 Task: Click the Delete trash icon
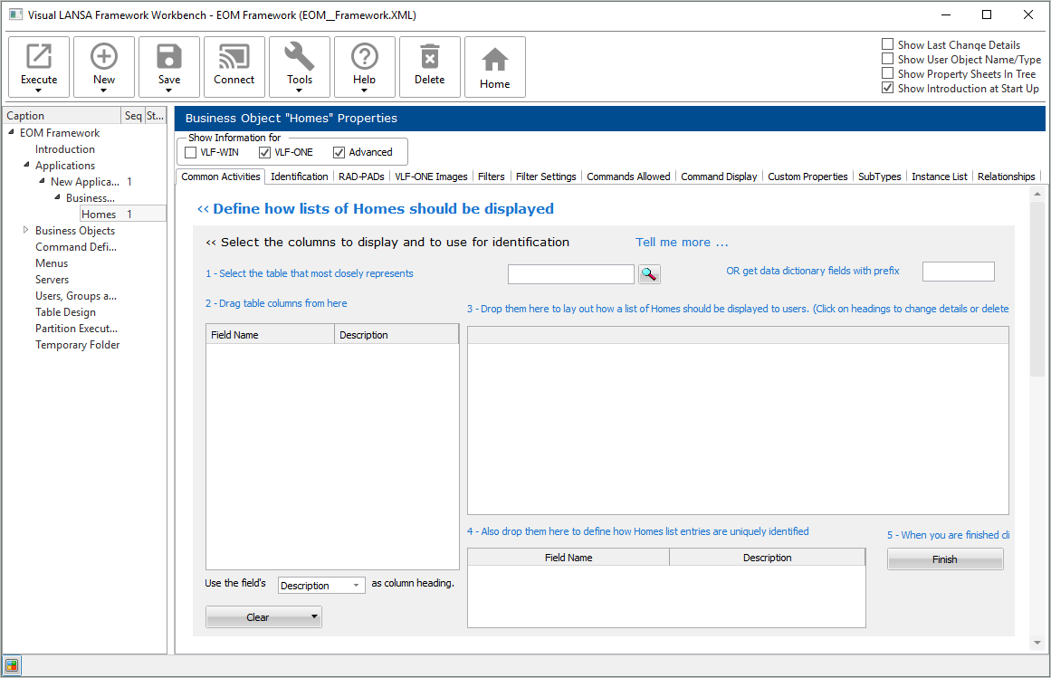point(430,58)
